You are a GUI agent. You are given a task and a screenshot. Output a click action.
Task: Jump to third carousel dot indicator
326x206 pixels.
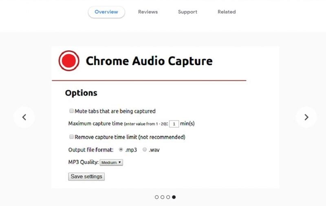pos(168,197)
